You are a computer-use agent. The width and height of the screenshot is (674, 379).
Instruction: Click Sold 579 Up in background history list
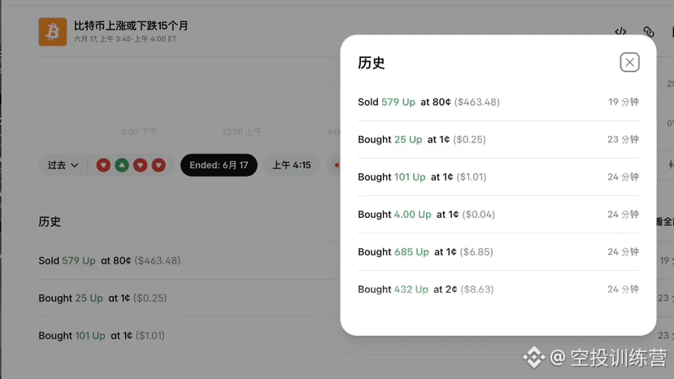coord(109,261)
